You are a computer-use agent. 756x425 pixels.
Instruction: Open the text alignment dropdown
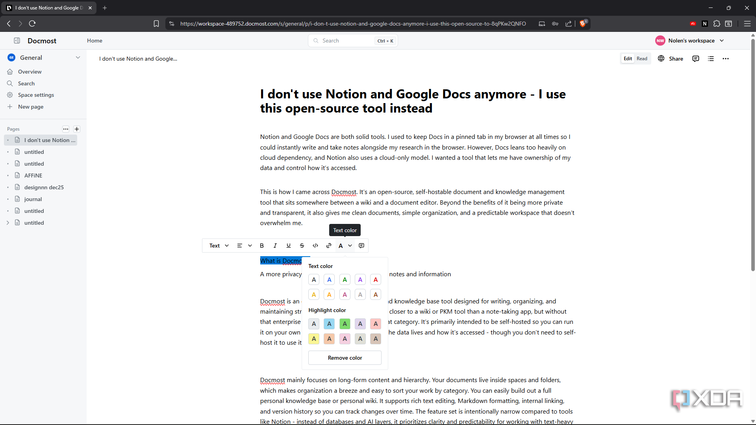point(244,246)
